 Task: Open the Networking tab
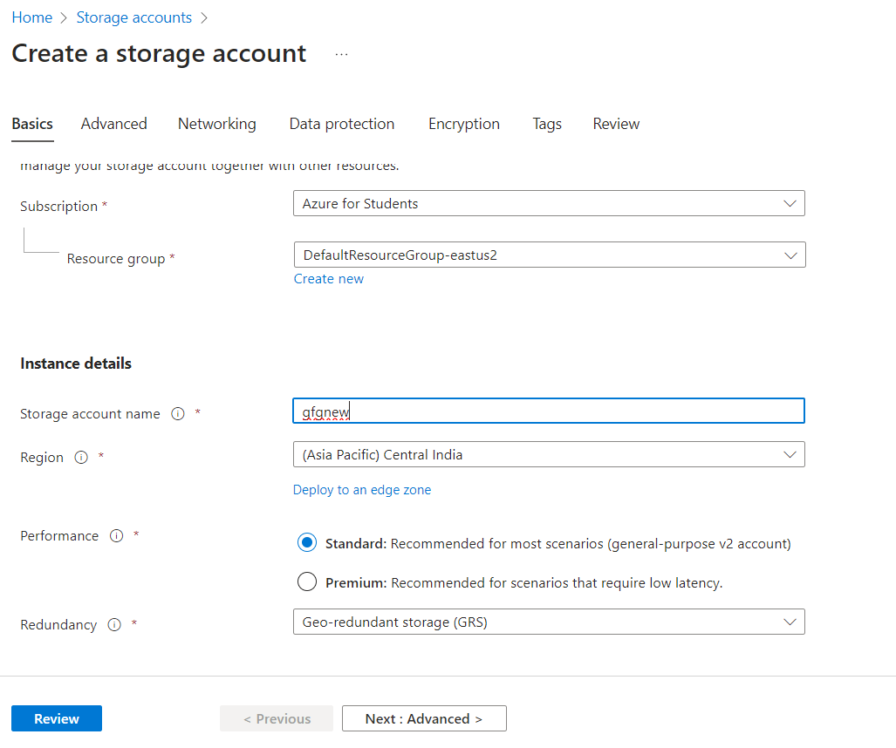click(x=217, y=124)
